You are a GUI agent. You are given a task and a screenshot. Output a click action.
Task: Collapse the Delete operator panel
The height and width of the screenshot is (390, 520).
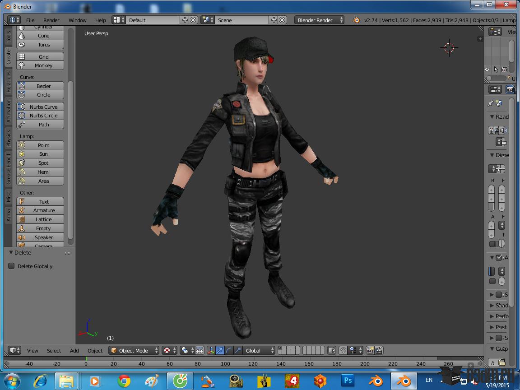coord(11,253)
